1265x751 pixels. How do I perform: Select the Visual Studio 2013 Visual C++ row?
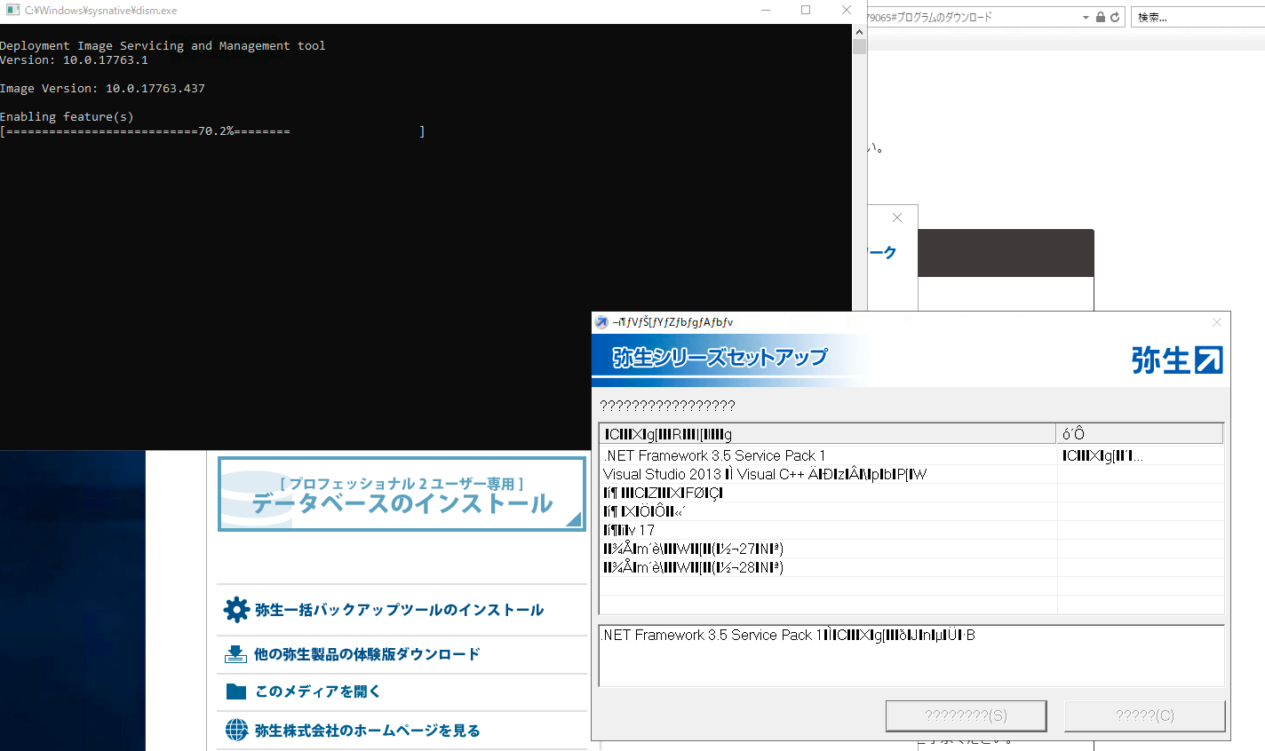coord(764,474)
